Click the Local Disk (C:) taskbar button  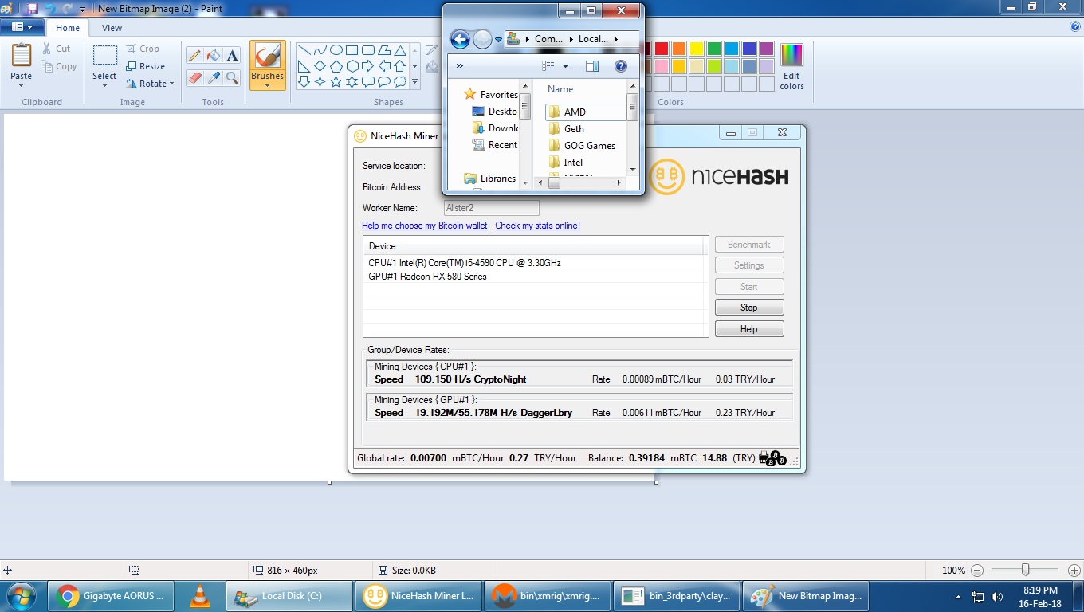pyautogui.click(x=290, y=596)
